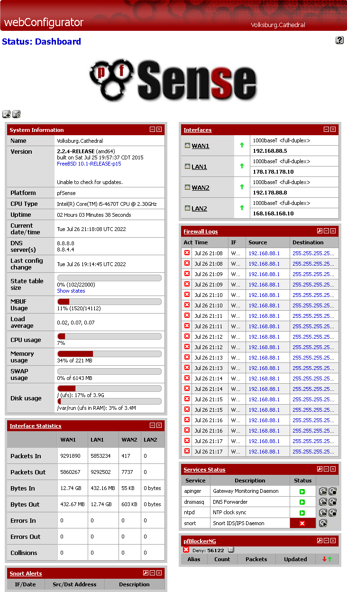Image resolution: width=347 pixels, height=592 pixels.
Task: Click the red X next to Deny count
Action: click(x=186, y=550)
